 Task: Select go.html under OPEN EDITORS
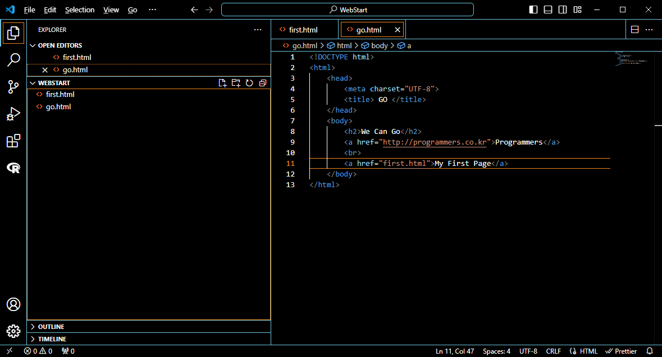coord(149,70)
